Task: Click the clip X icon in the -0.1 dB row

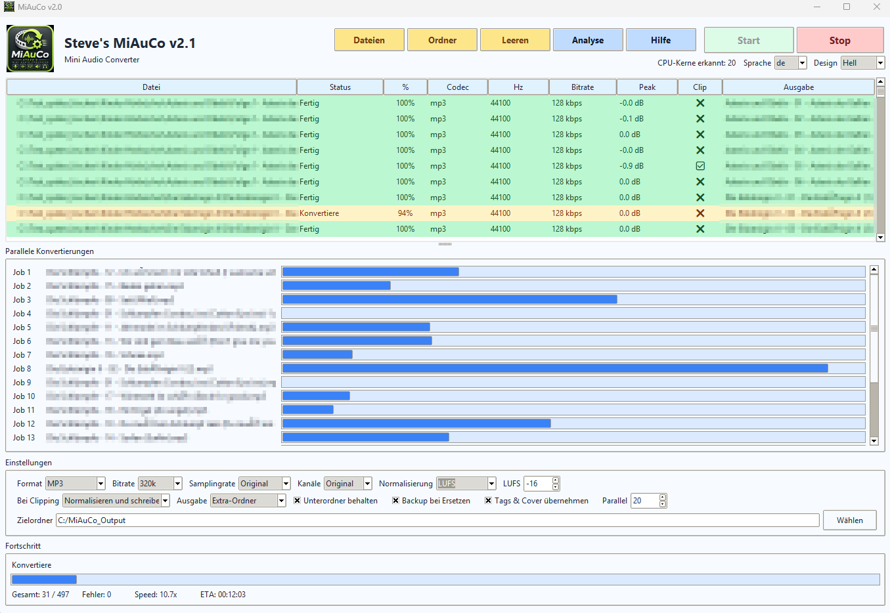Action: click(x=700, y=119)
